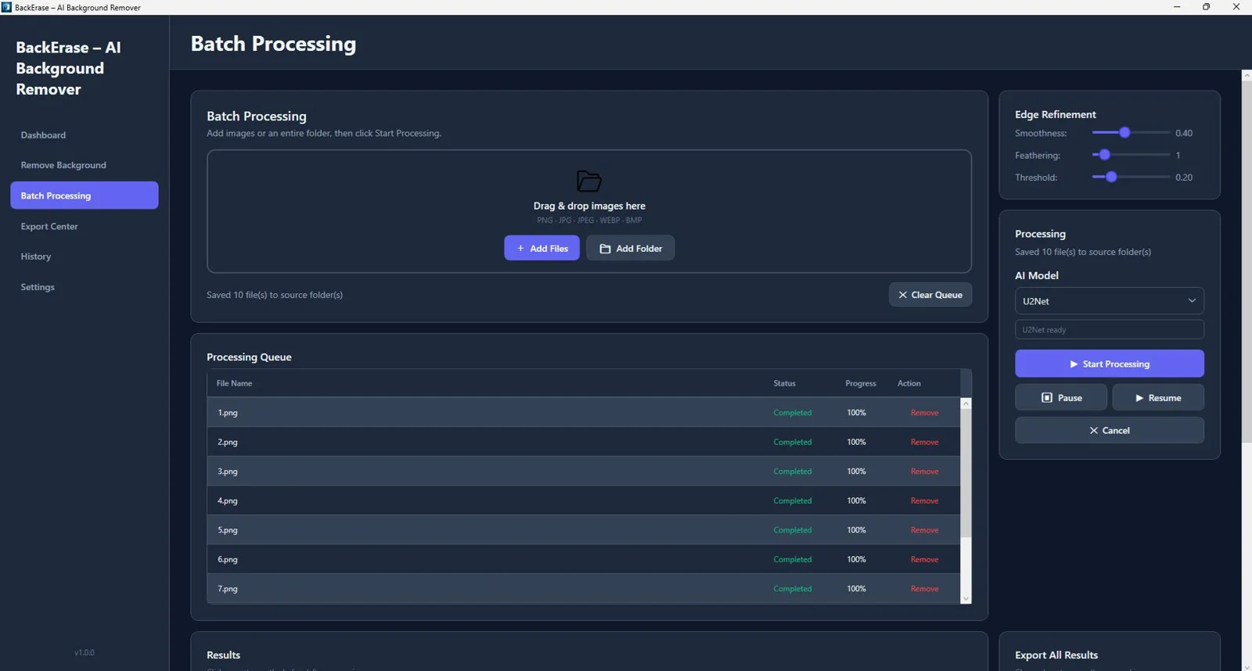This screenshot has width=1252, height=671.
Task: Click the v1.0.0 version label
Action: click(x=85, y=652)
